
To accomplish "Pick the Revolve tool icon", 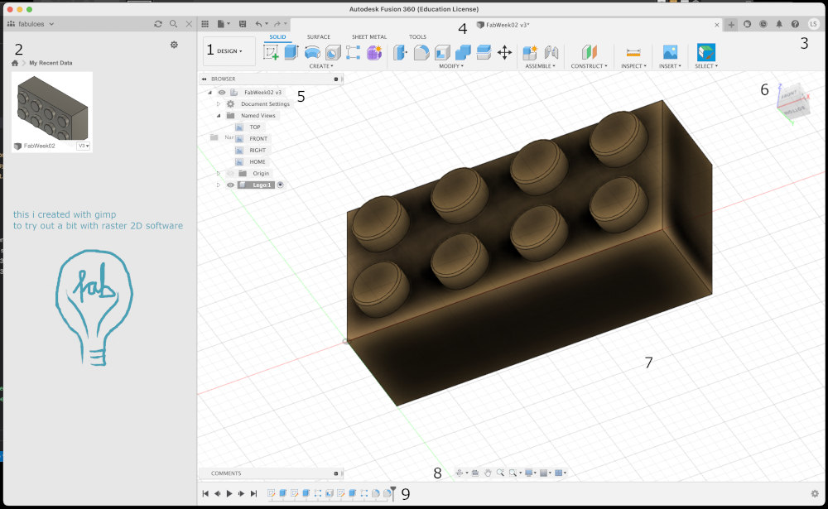I will tap(312, 52).
